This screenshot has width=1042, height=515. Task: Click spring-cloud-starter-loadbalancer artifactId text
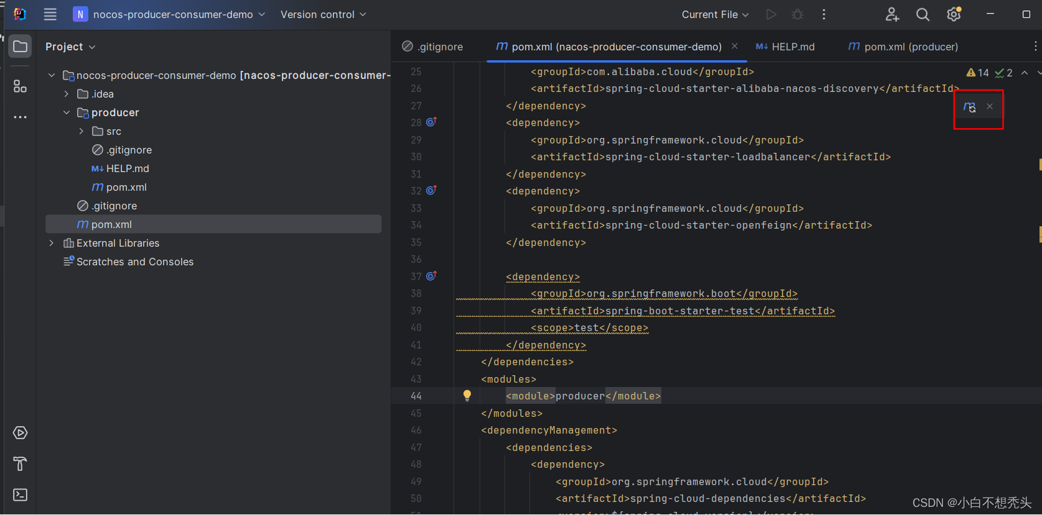click(708, 157)
